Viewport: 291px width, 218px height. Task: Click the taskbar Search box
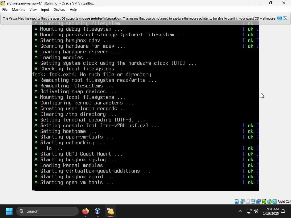(47, 211)
